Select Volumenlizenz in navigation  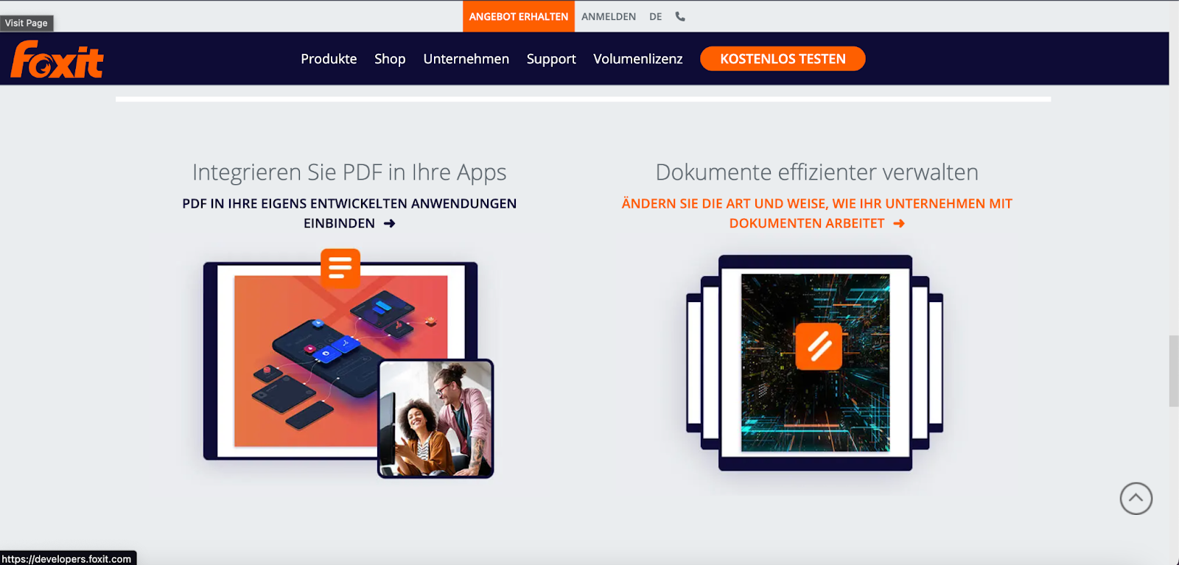tap(638, 59)
